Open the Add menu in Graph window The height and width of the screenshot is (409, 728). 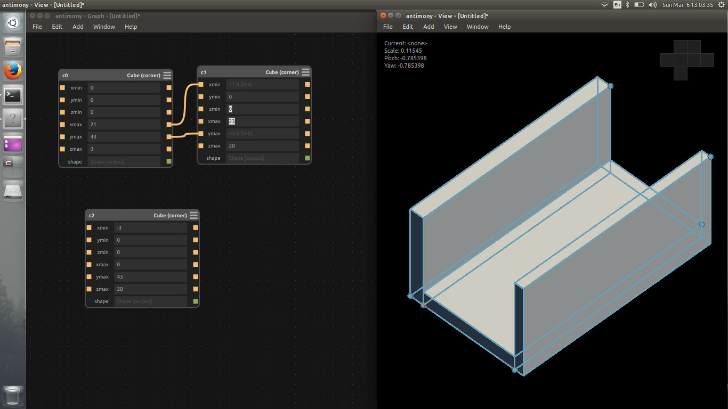point(78,27)
